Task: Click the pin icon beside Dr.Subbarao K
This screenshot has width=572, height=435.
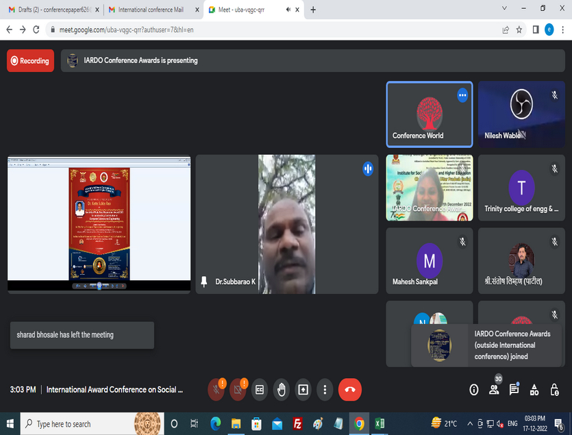Action: pyautogui.click(x=204, y=282)
